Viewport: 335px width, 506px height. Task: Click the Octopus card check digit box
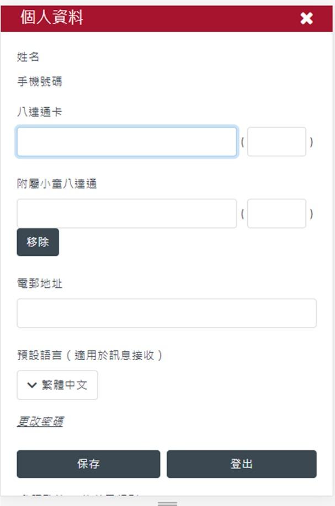pos(276,142)
